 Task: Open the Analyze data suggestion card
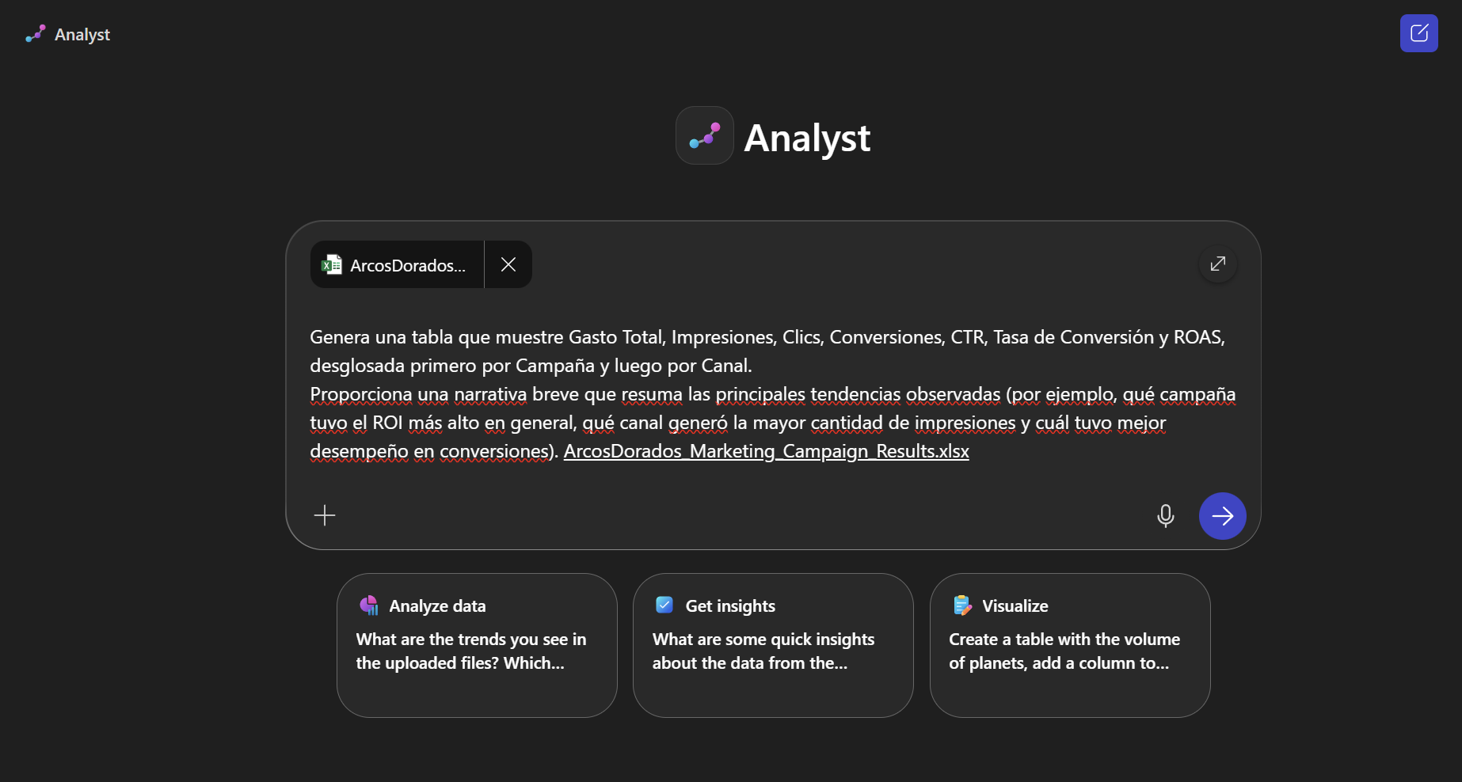coord(476,646)
